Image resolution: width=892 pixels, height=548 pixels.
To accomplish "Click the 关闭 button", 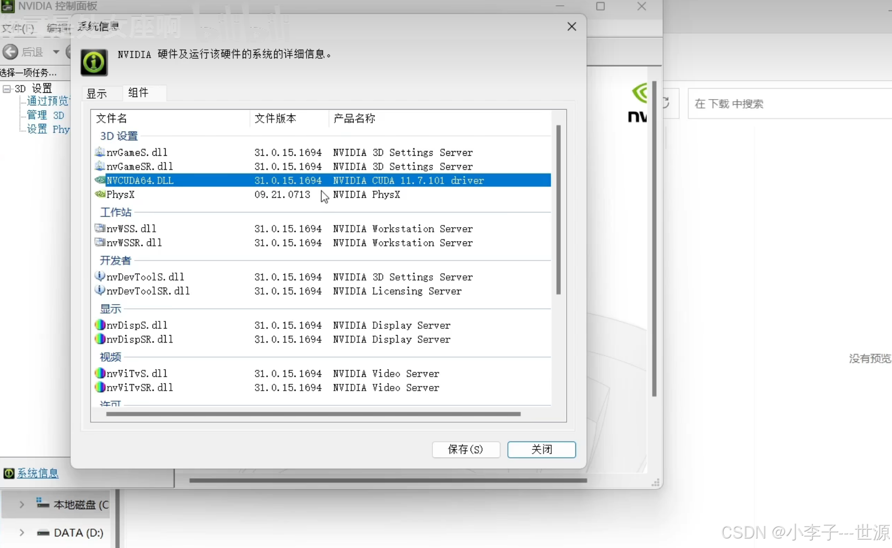I will pyautogui.click(x=541, y=449).
